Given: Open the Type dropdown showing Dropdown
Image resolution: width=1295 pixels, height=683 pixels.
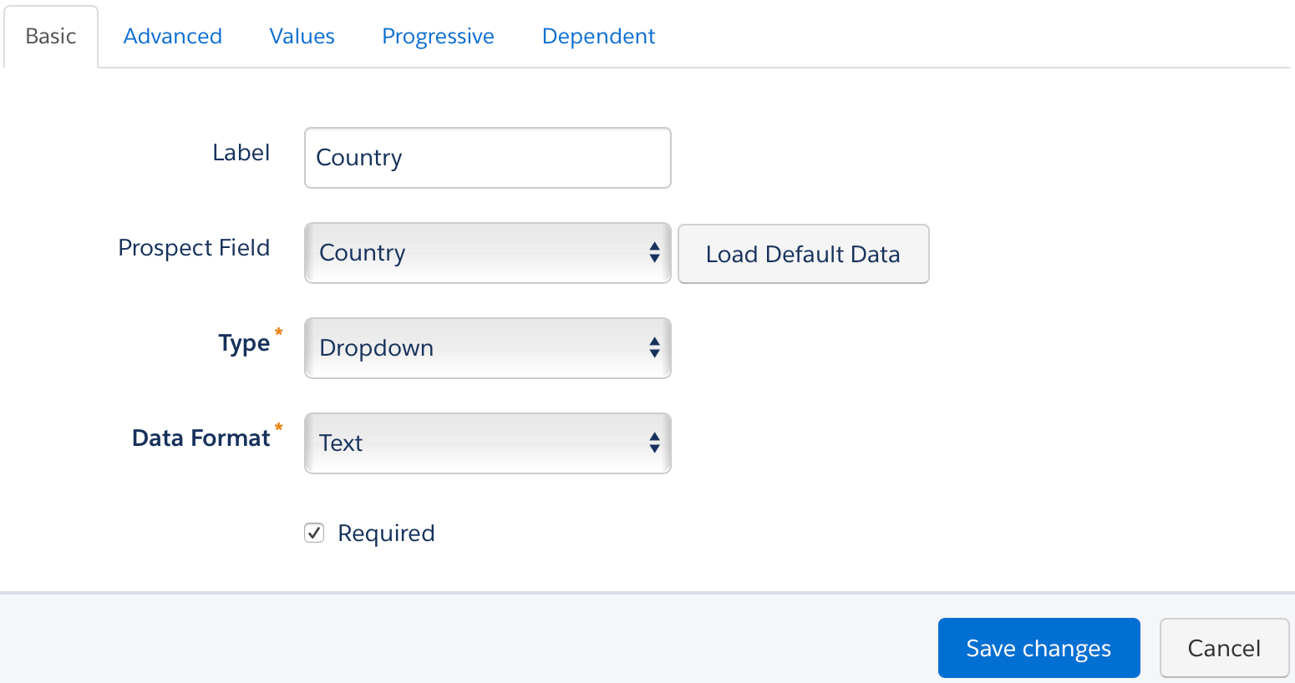Looking at the screenshot, I should point(487,348).
